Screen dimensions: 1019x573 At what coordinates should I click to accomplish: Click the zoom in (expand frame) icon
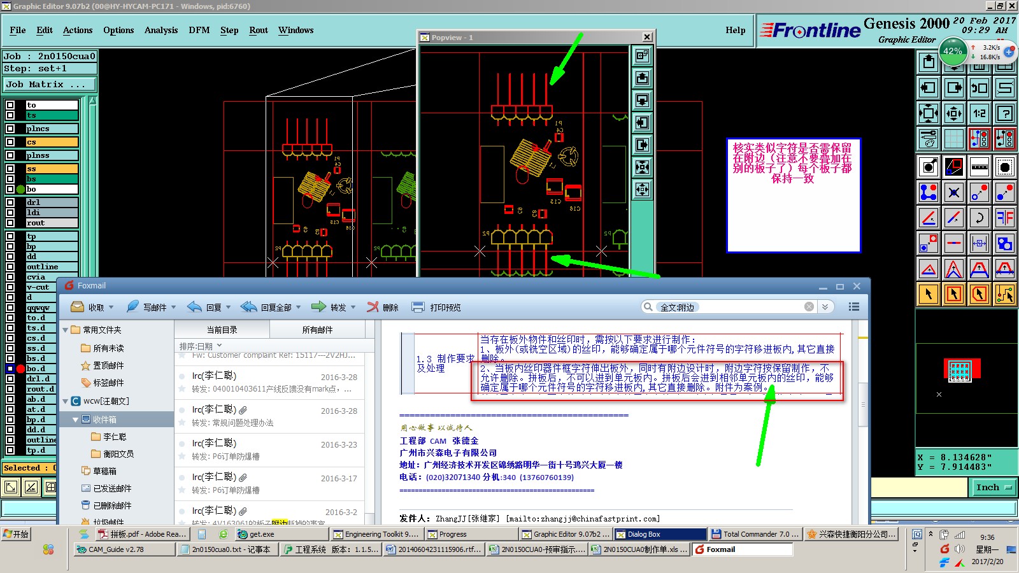click(x=929, y=113)
